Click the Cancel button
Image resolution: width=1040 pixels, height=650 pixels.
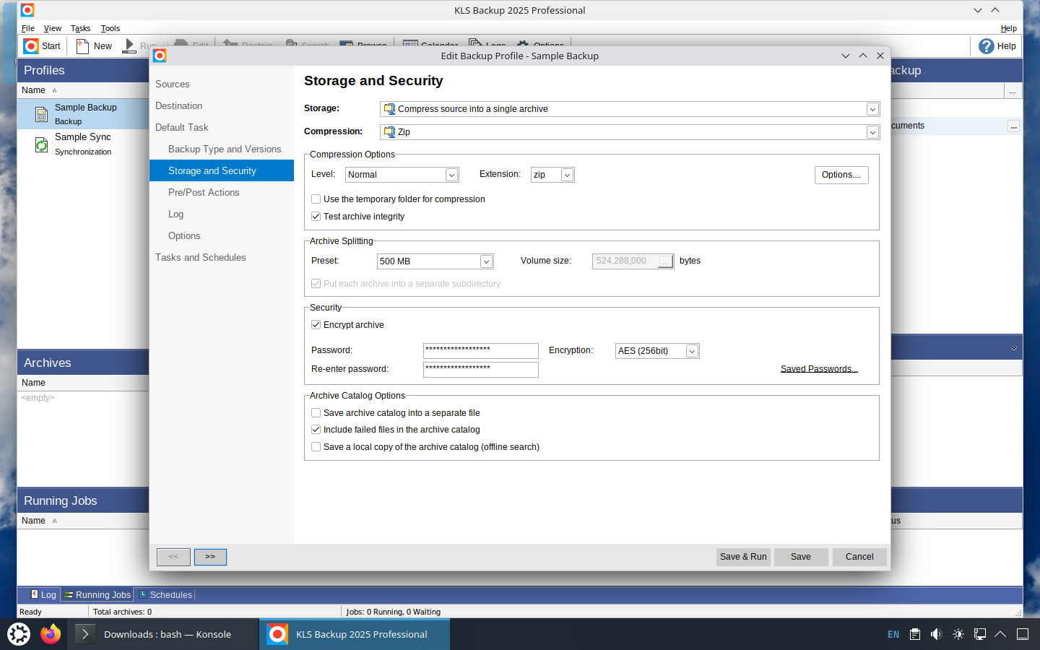[859, 557]
